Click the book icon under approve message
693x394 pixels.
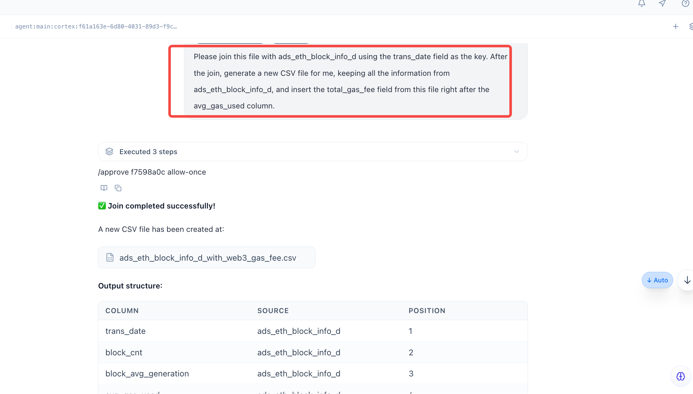(104, 188)
